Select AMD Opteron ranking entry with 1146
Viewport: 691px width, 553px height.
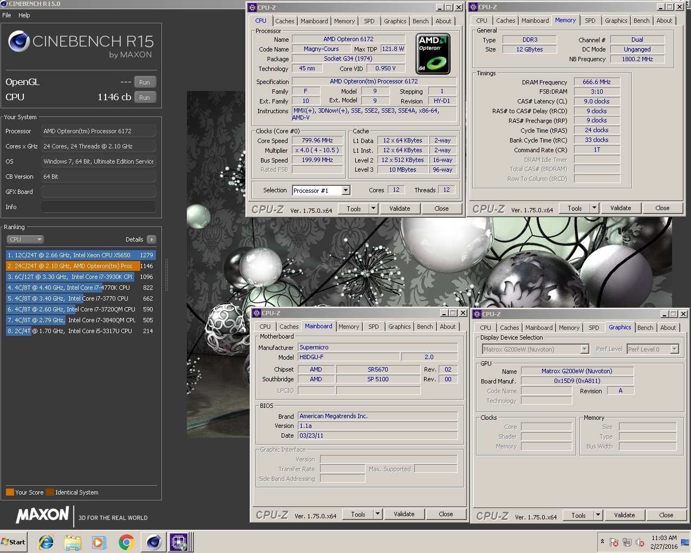(81, 266)
